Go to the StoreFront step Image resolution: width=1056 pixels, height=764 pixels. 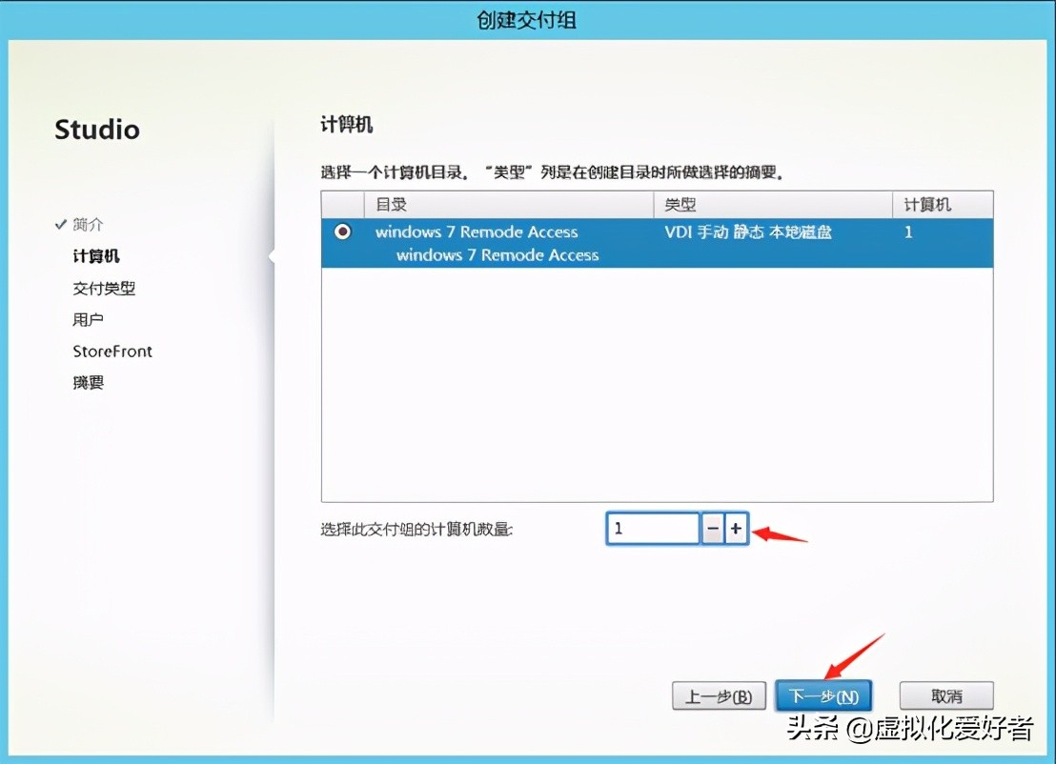pyautogui.click(x=112, y=351)
